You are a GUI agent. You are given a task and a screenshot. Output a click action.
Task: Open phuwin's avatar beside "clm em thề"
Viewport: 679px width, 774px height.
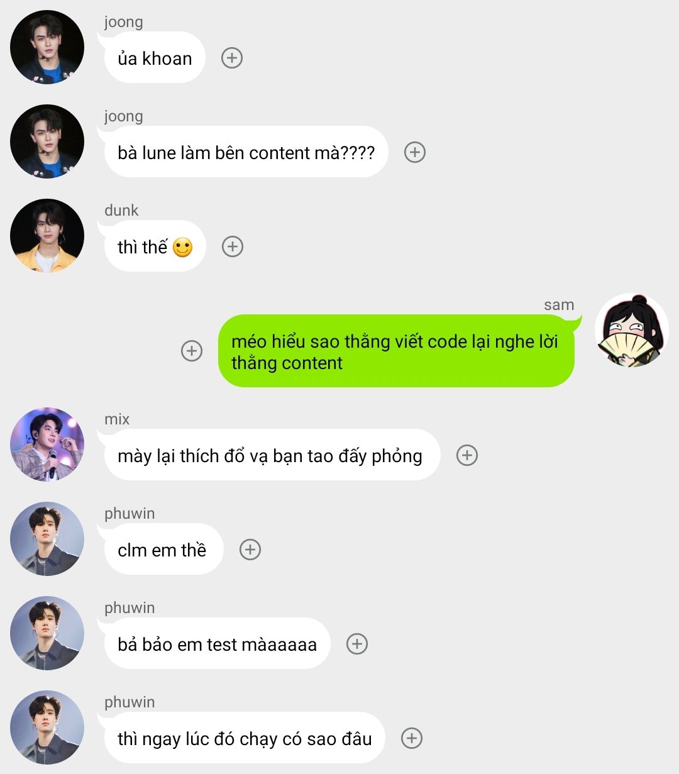coord(47,539)
